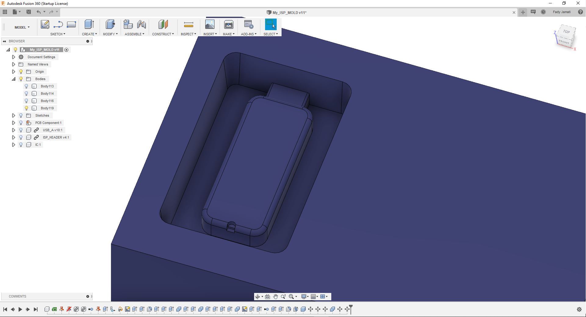Open the SKETCH menu
Viewport: 586px width, 317px height.
[58, 34]
